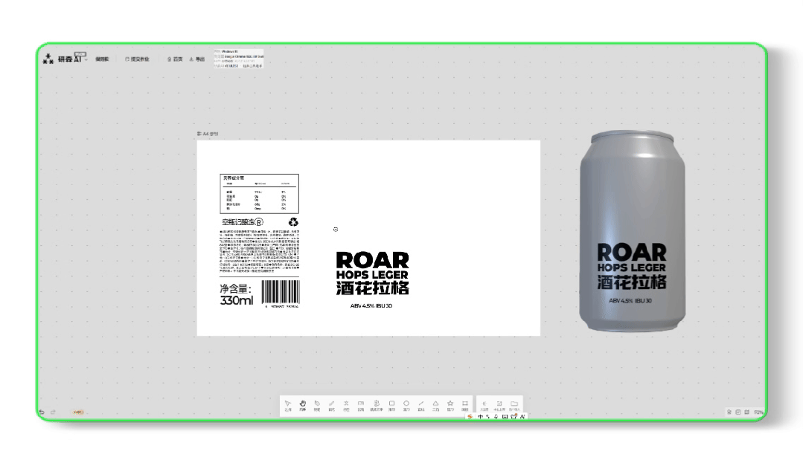Open the zoom percentage dropdown
The width and height of the screenshot is (803, 451).
click(x=758, y=412)
